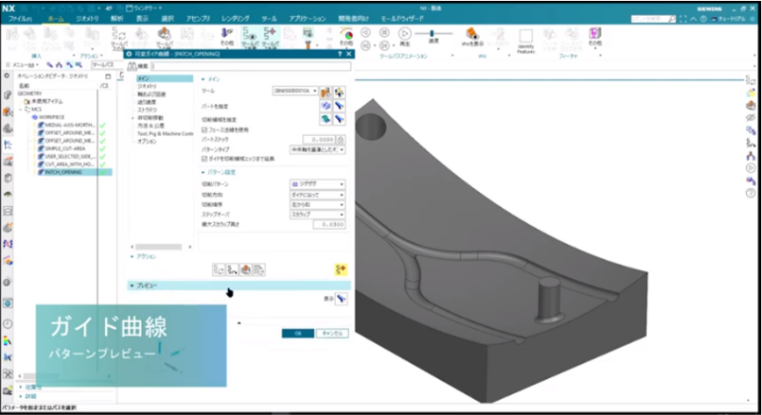Select the PATCH_OPENING operation in navigator
Screen dimensions: 762x415
coord(63,172)
